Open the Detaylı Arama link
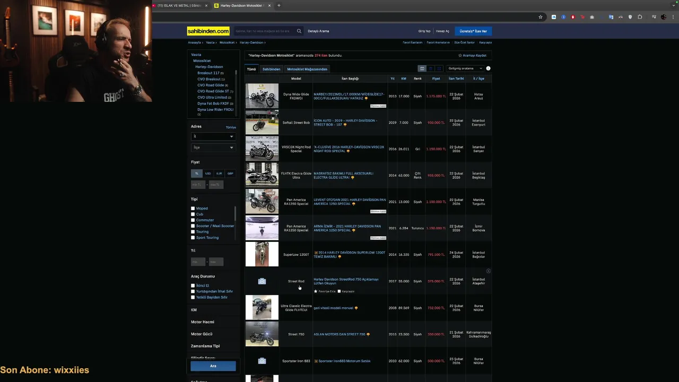 [318, 31]
